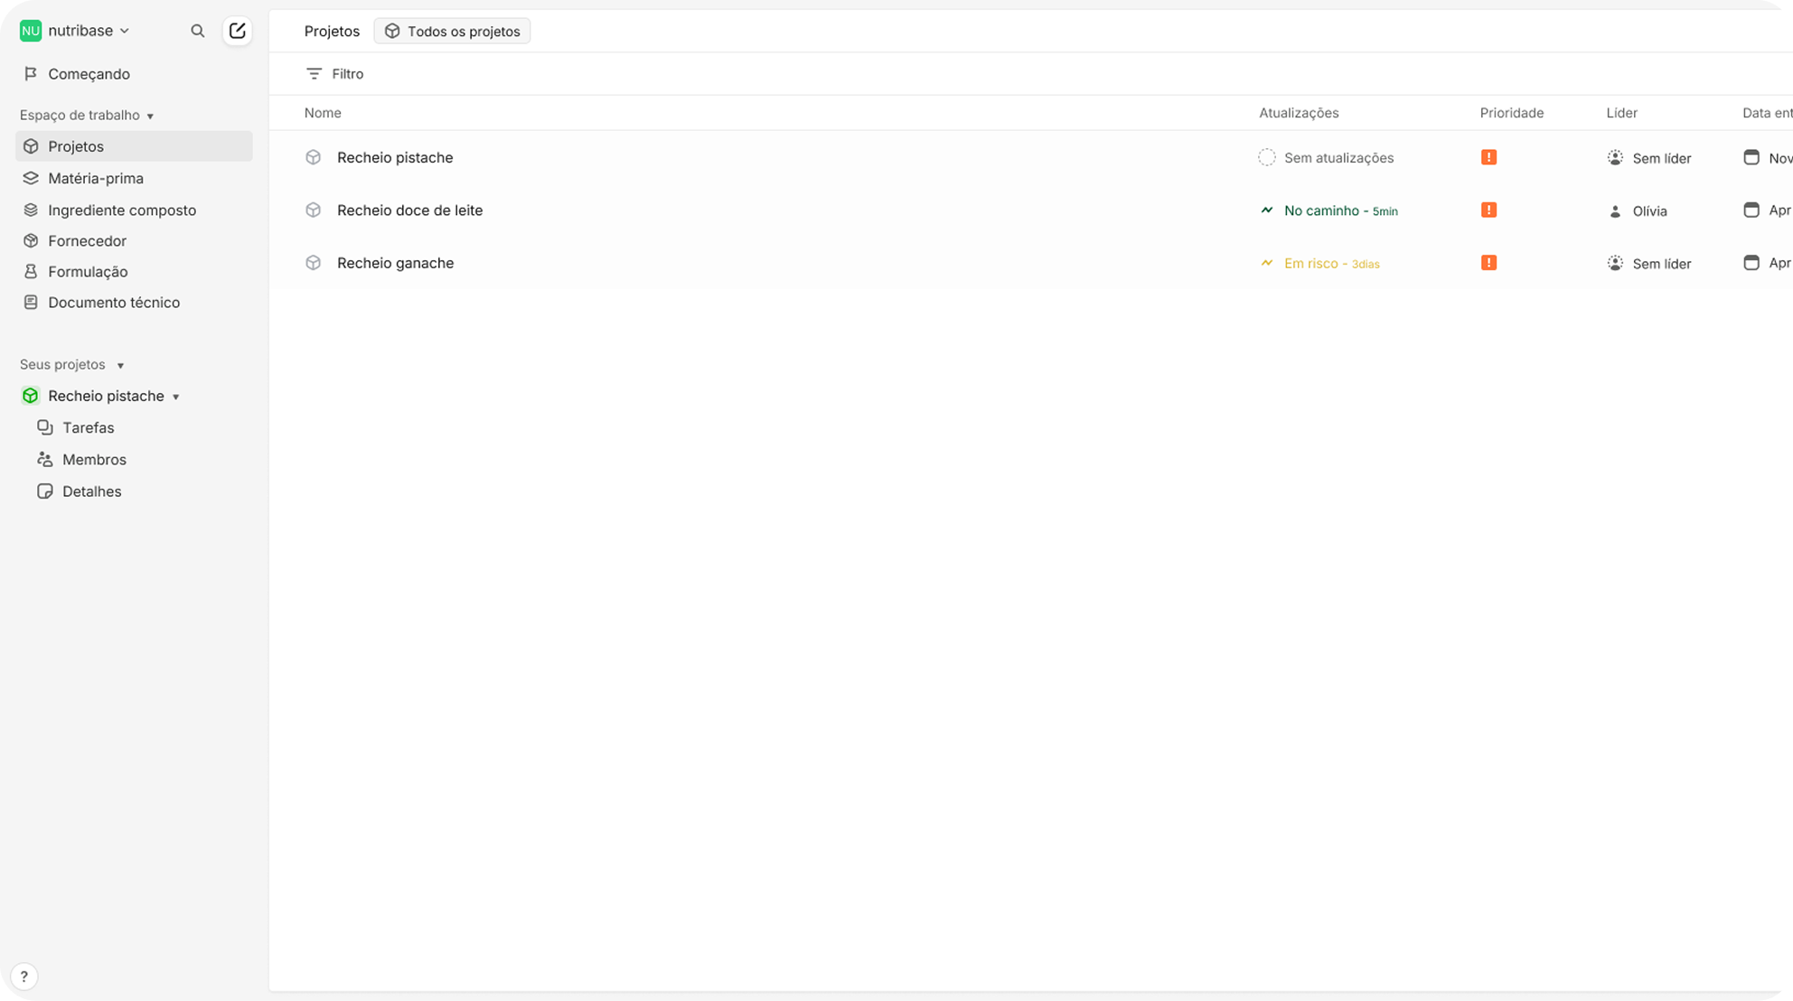The image size is (1793, 1001).
Task: Collapse the Recheio pistache sidebar project
Action: click(176, 397)
